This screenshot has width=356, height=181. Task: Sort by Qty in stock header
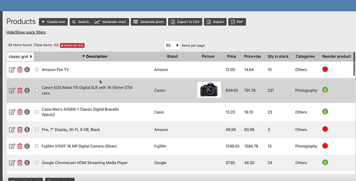278,57
